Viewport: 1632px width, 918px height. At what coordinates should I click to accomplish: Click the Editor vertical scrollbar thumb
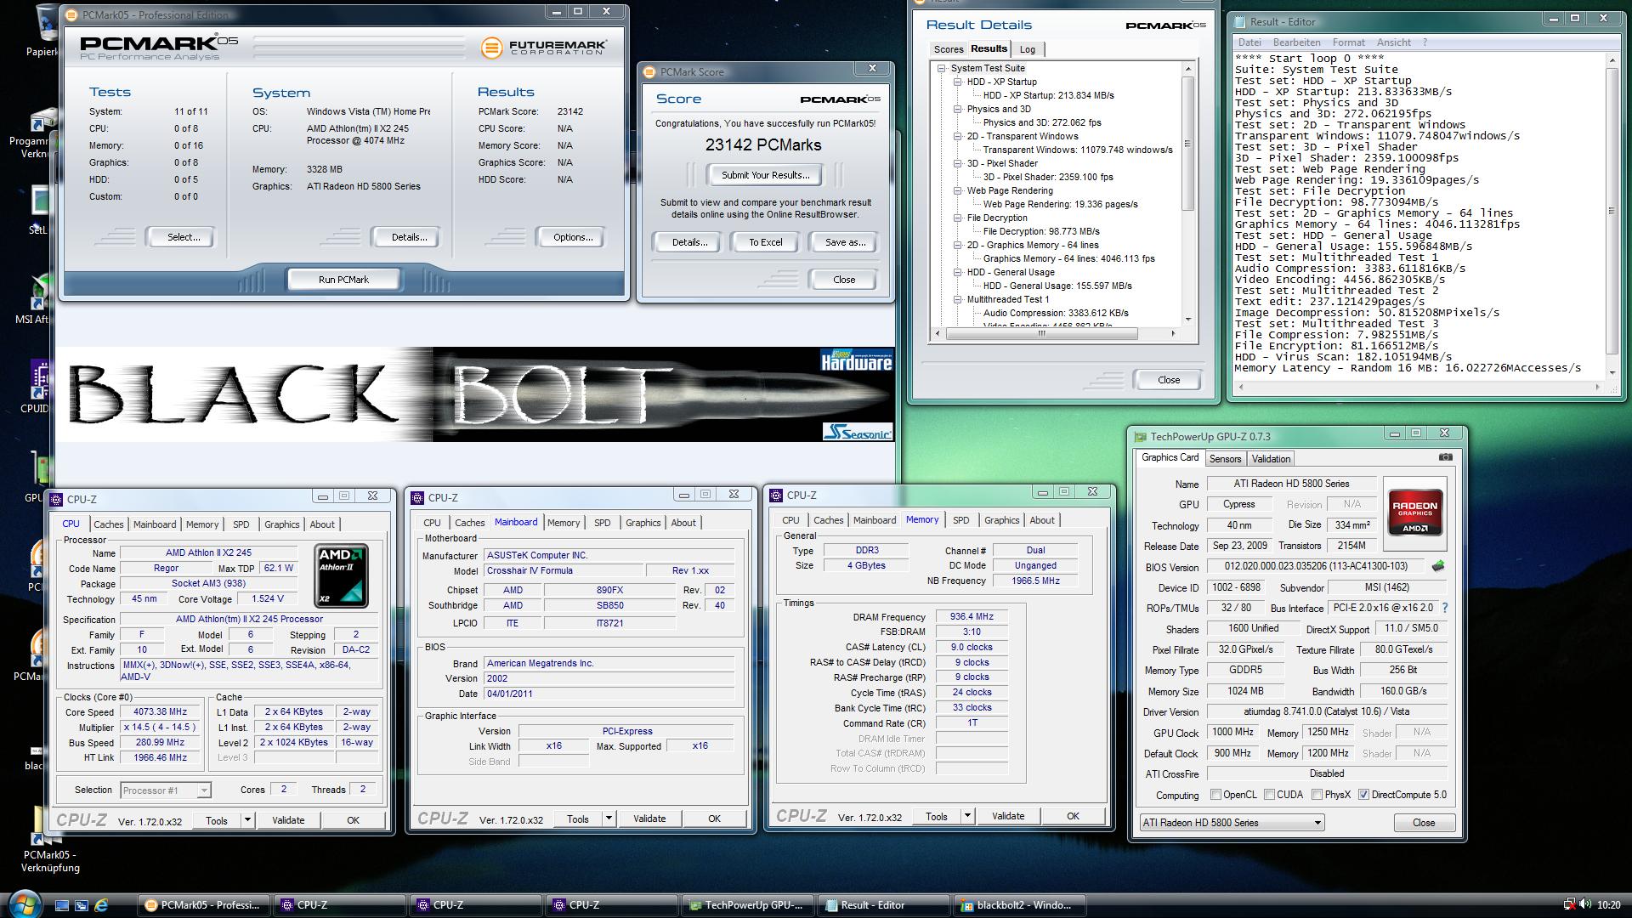click(x=1612, y=211)
